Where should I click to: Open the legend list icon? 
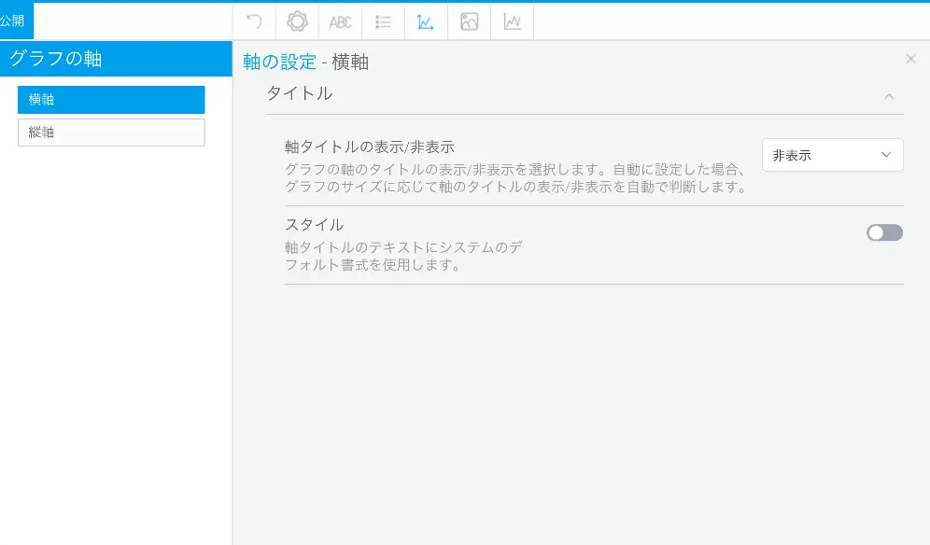click(x=383, y=21)
